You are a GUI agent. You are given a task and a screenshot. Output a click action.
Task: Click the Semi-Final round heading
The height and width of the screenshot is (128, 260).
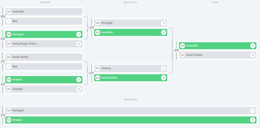click(x=130, y=2)
